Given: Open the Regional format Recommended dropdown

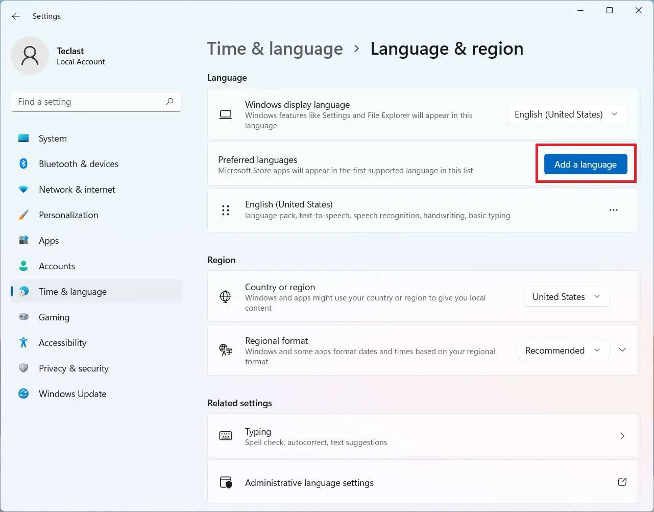Looking at the screenshot, I should [x=563, y=351].
